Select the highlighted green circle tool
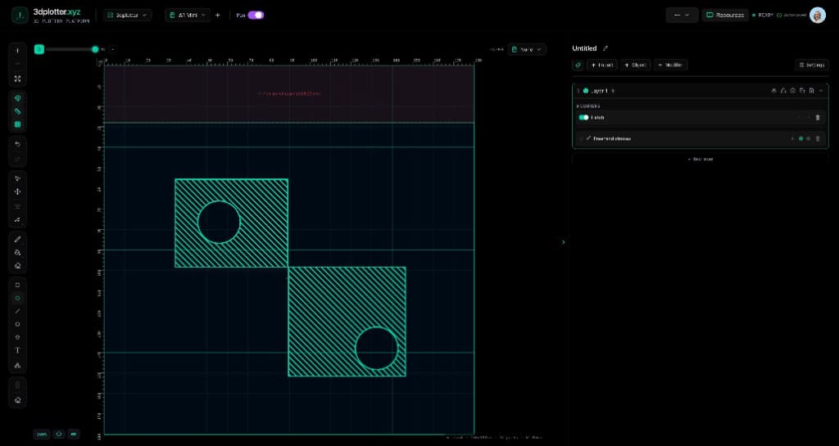The height and width of the screenshot is (446, 839). (x=18, y=298)
